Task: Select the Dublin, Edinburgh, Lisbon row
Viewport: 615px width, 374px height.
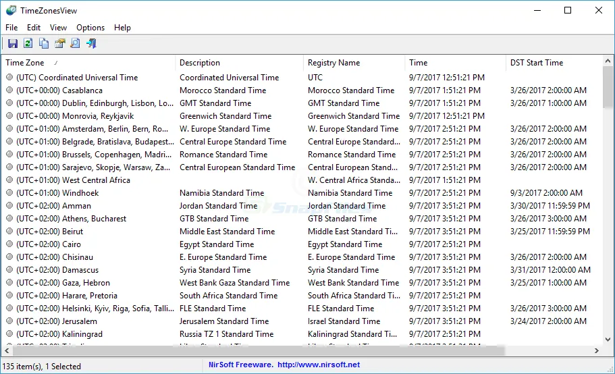Action: (302, 103)
